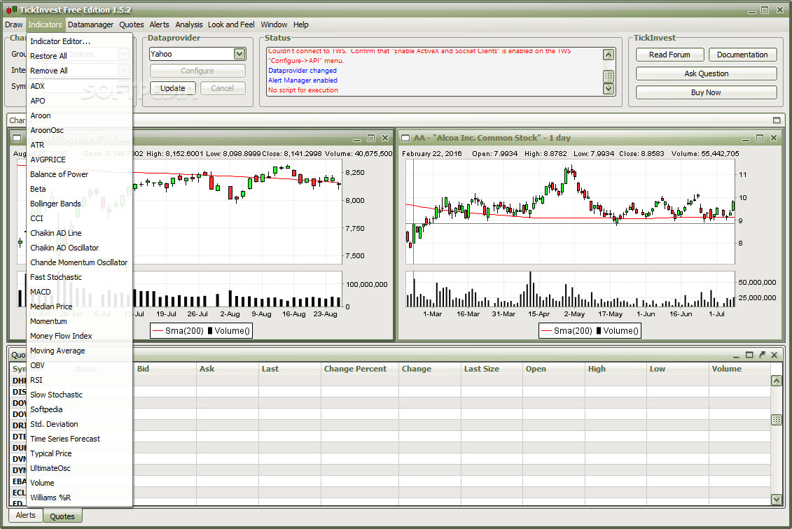Open the Documentation button
The height and width of the screenshot is (529, 792).
tap(742, 55)
